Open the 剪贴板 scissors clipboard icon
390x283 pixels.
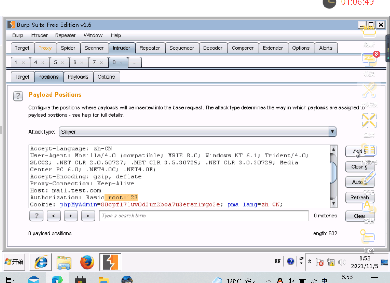click(x=369, y=90)
